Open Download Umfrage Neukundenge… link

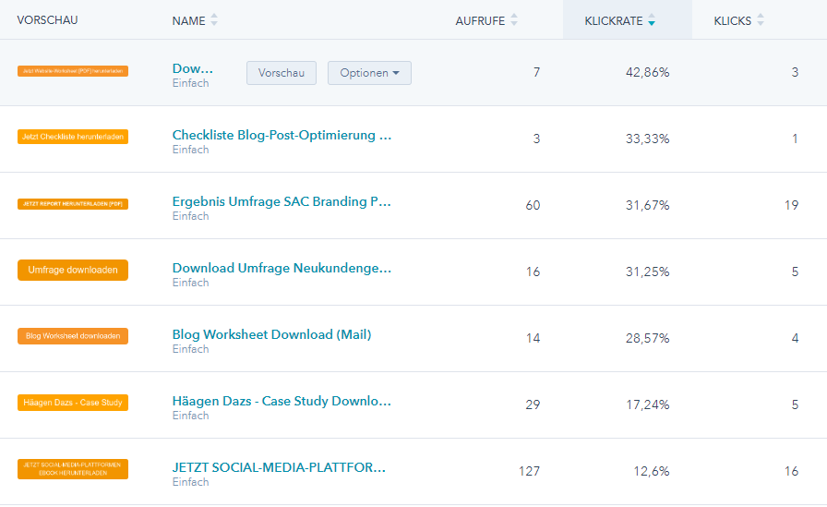(282, 269)
